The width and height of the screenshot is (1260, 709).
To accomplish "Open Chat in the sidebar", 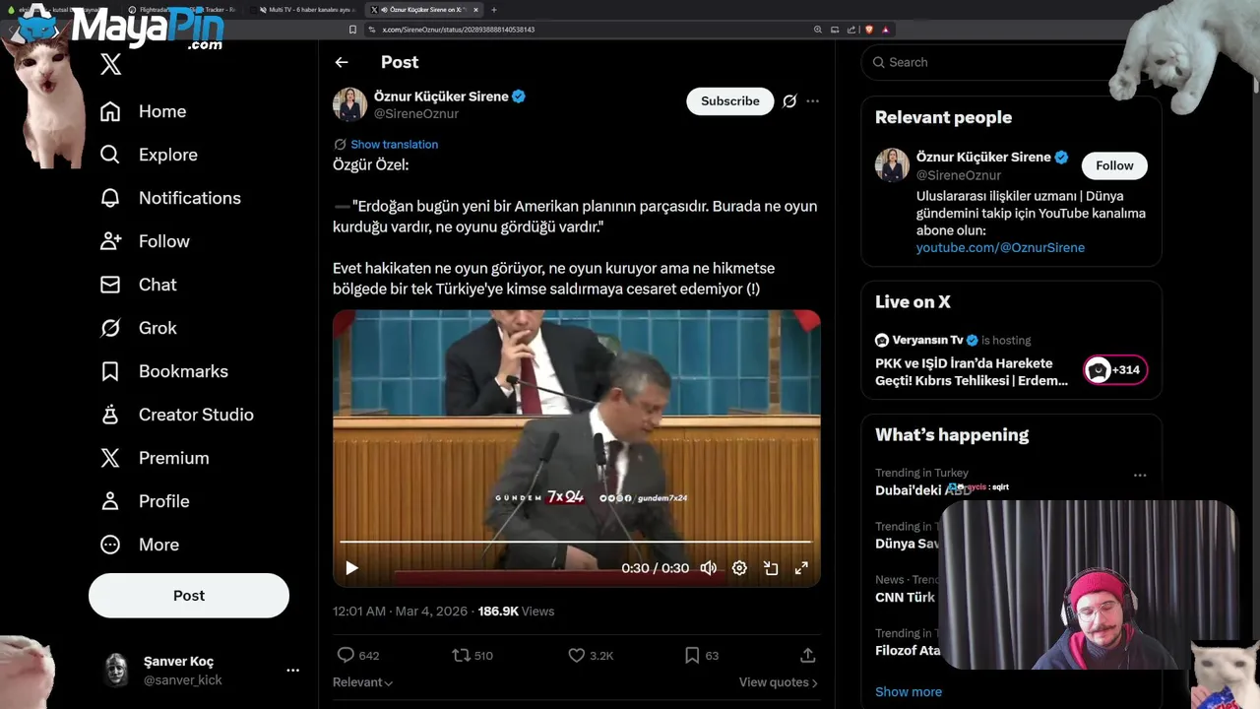I will [x=138, y=285].
